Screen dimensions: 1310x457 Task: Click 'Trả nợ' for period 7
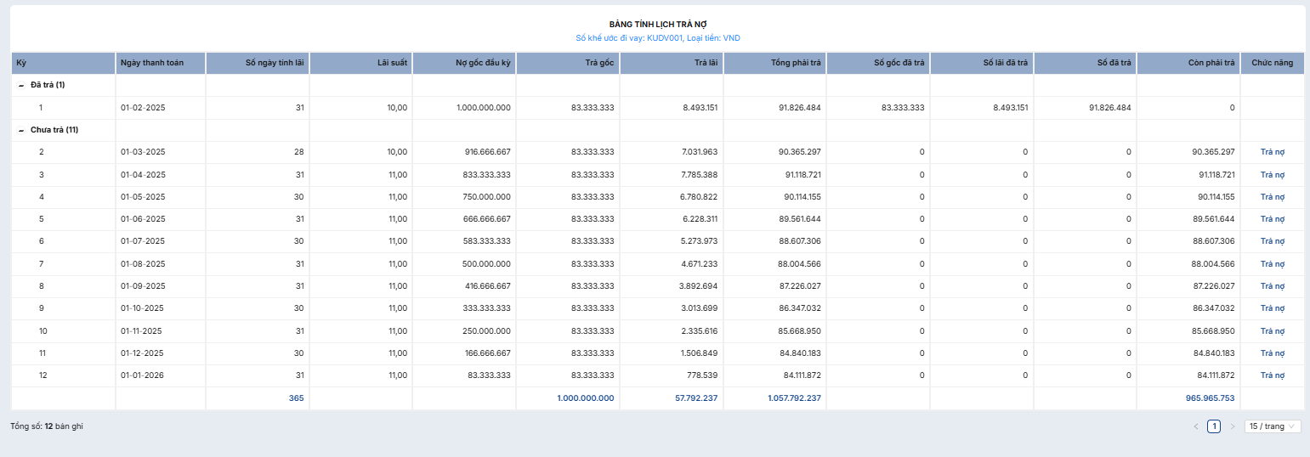click(1272, 264)
